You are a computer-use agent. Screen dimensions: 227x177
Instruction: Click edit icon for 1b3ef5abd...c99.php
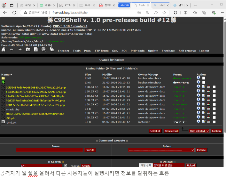click(x=204, y=91)
